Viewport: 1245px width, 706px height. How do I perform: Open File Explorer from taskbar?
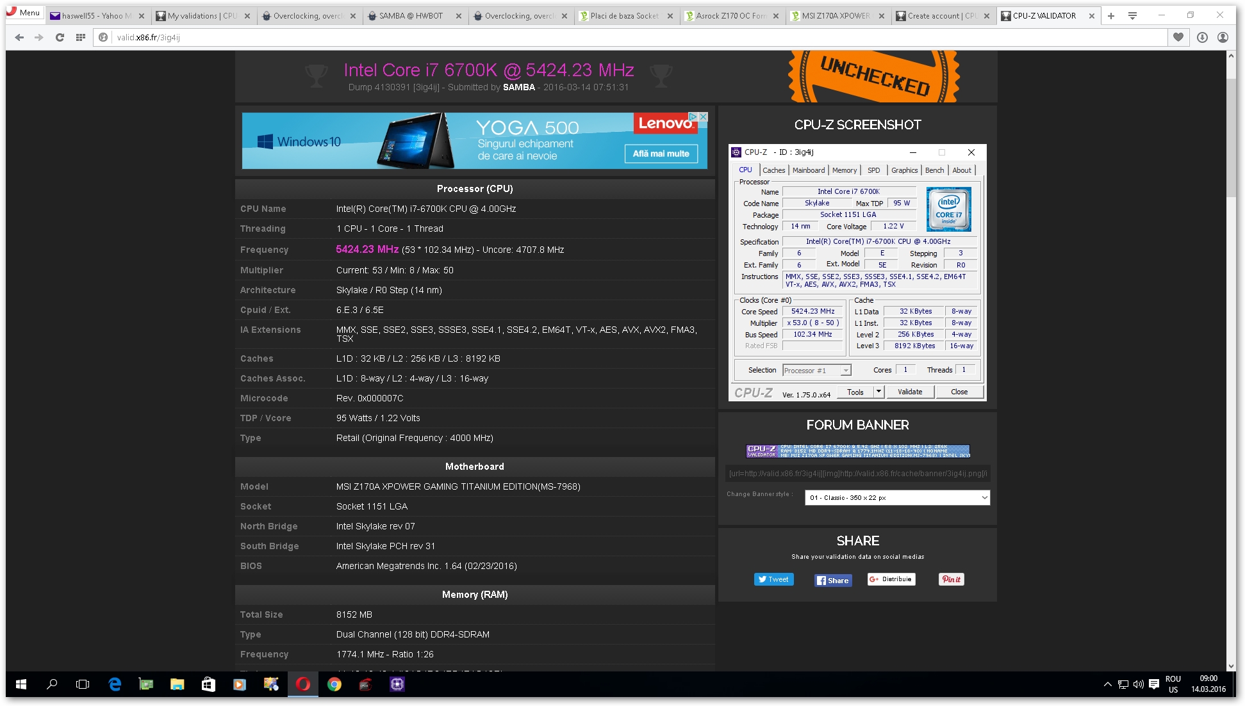coord(177,684)
